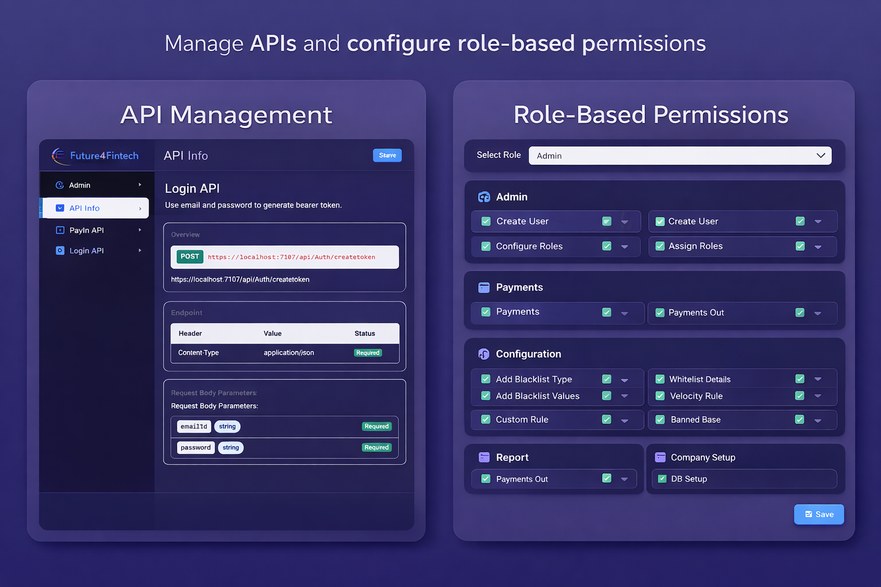881x587 pixels.
Task: Click the Admin section header icon
Action: [x=484, y=197]
